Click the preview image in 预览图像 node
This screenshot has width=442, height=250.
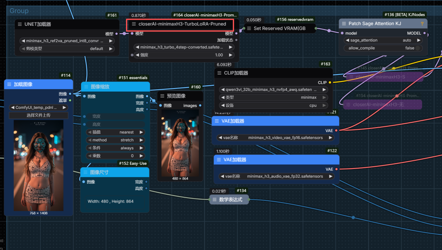coord(180,143)
